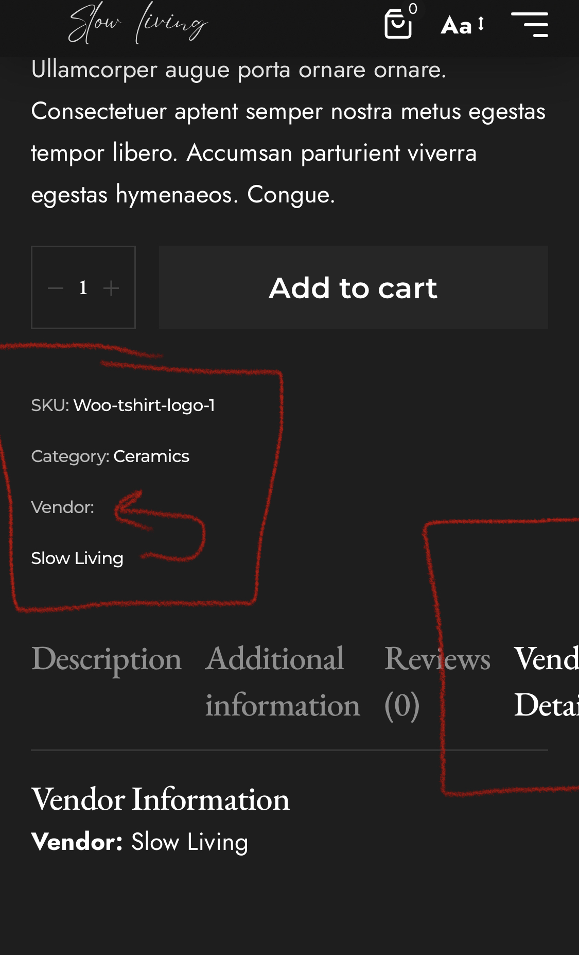579x955 pixels.
Task: Switch to the Description tab
Action: [x=107, y=659]
